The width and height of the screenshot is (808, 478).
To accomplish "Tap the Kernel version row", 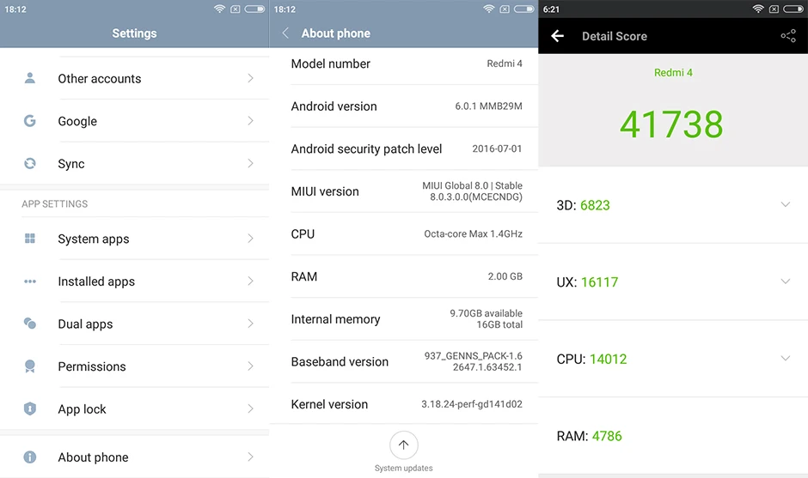I will (x=403, y=404).
